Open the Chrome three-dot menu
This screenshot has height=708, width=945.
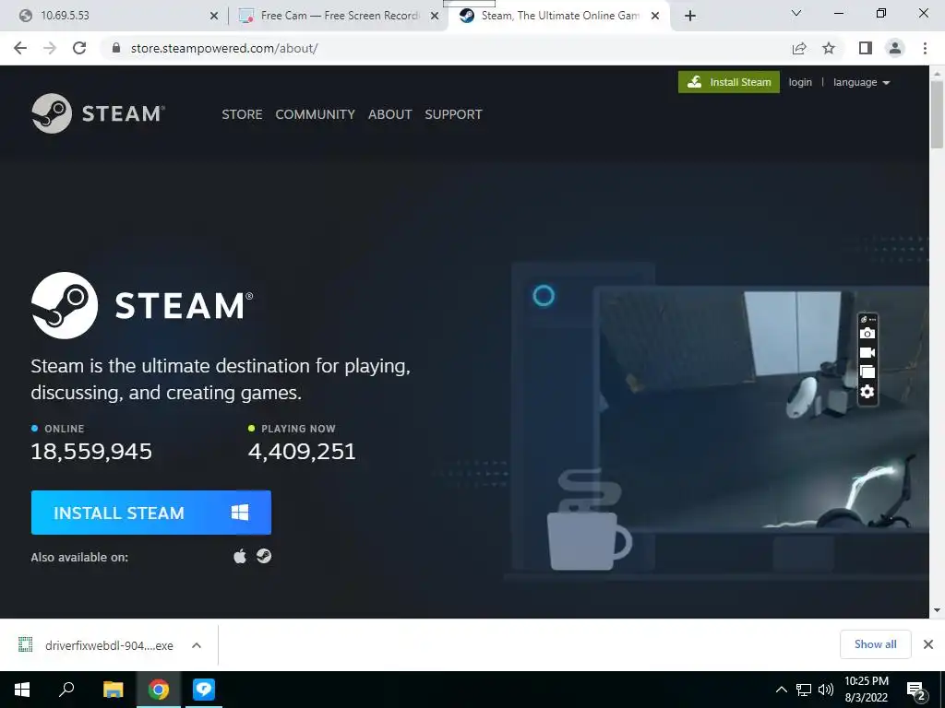[x=925, y=48]
